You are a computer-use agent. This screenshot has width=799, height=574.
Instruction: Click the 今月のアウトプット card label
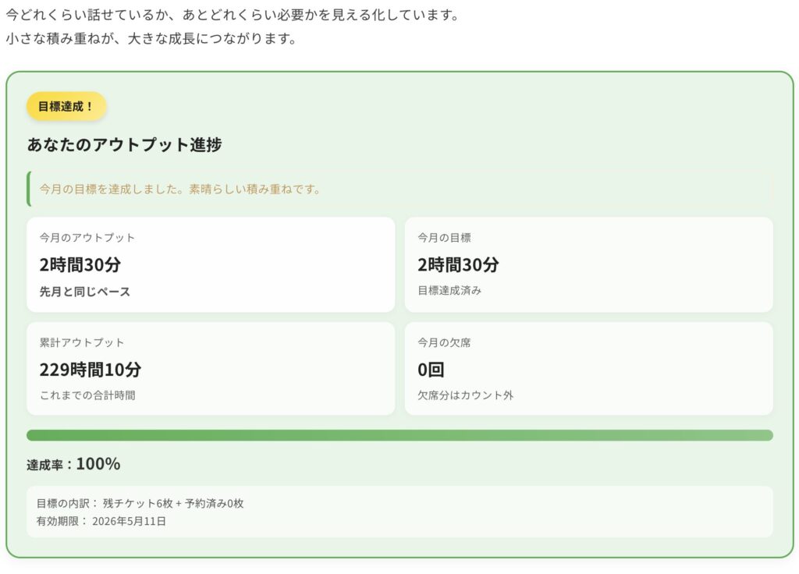(x=87, y=238)
